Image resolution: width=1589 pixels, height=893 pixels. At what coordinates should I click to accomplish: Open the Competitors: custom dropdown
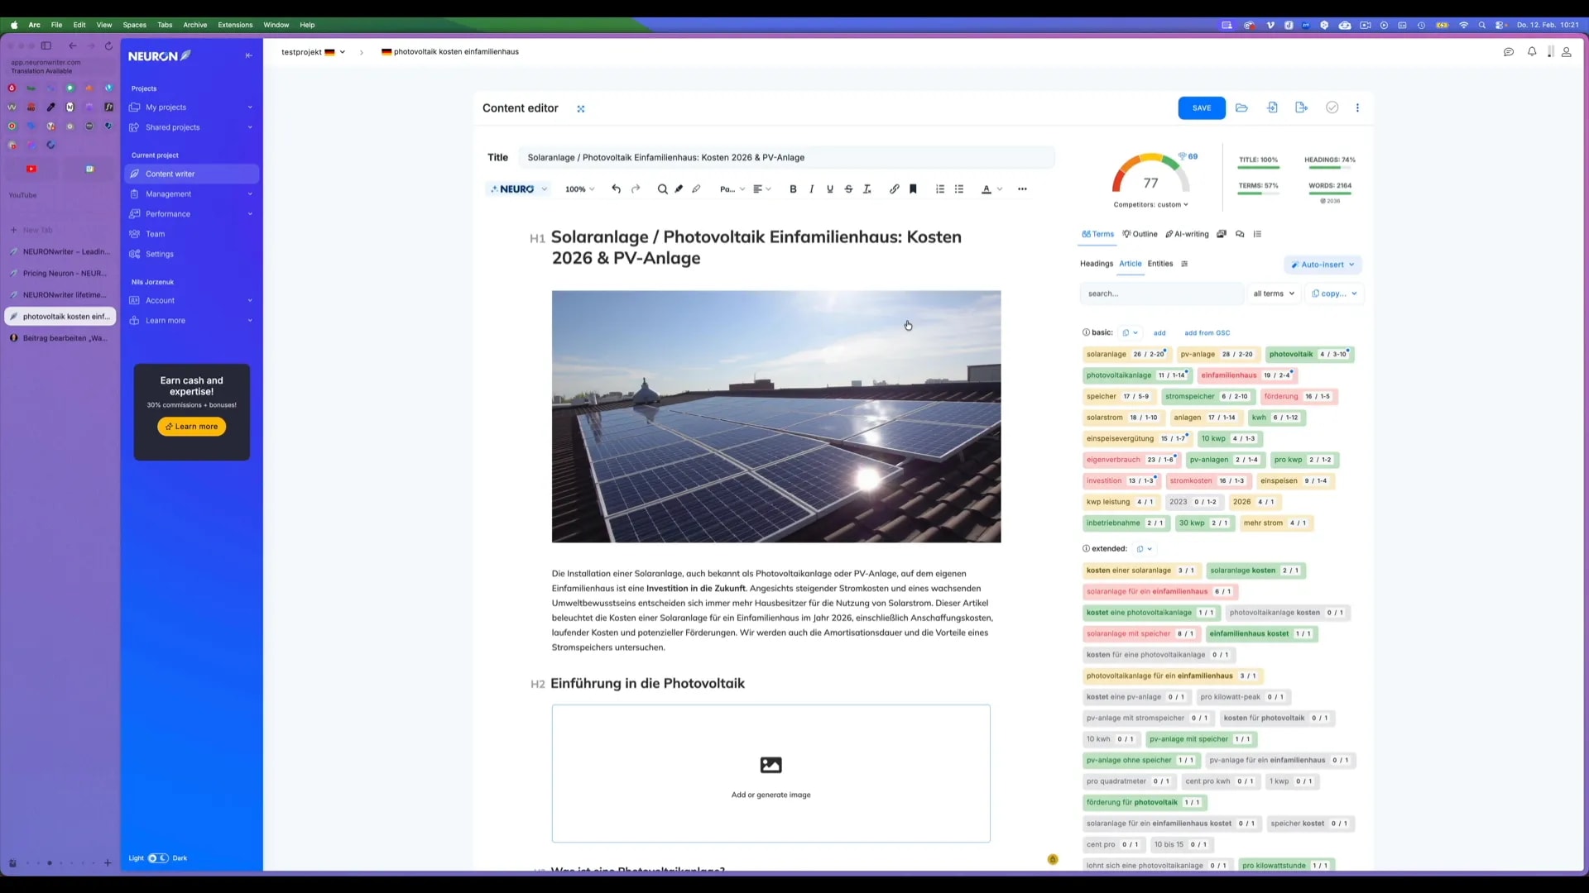coord(1150,205)
